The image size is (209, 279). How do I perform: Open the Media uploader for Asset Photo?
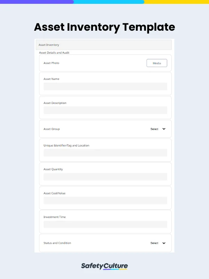point(156,63)
